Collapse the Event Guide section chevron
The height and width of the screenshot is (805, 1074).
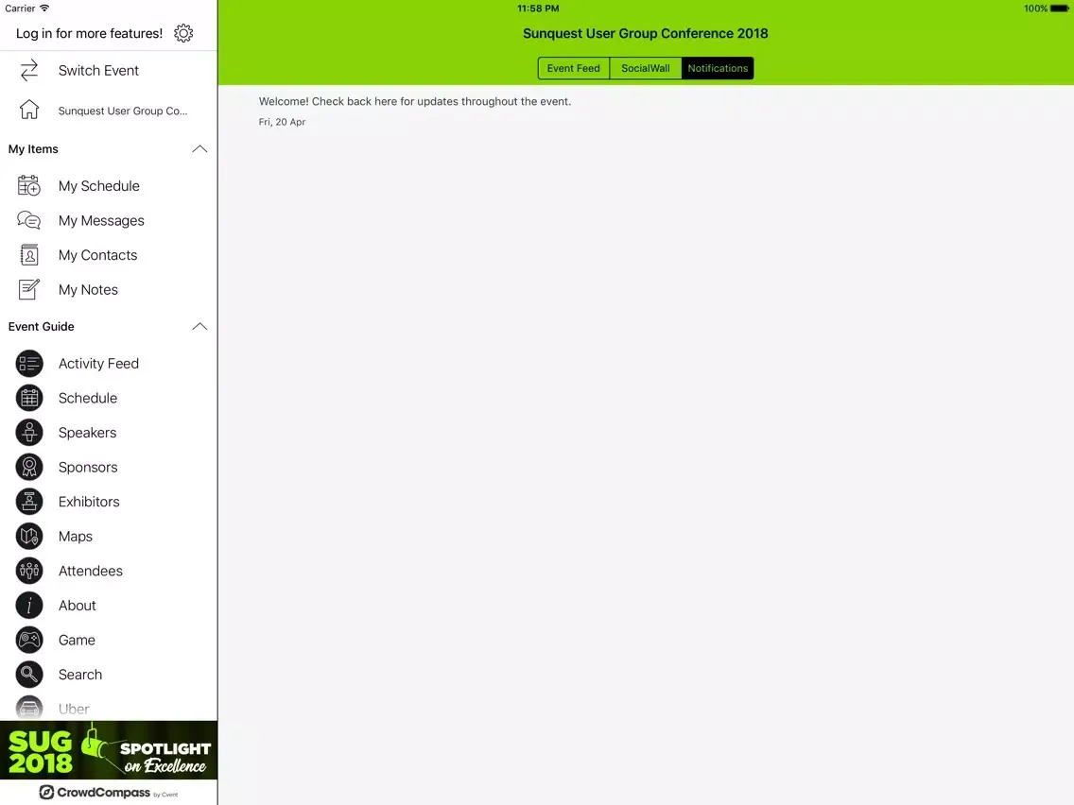(x=199, y=326)
